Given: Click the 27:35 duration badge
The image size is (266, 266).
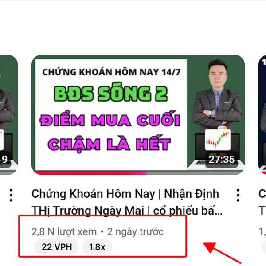Looking at the screenshot, I should pyautogui.click(x=222, y=160).
